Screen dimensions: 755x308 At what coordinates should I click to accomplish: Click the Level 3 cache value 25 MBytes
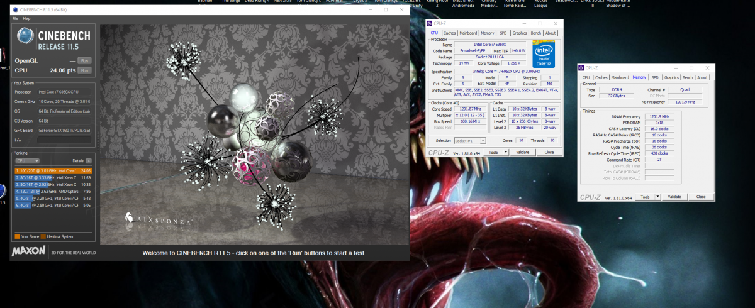point(526,128)
